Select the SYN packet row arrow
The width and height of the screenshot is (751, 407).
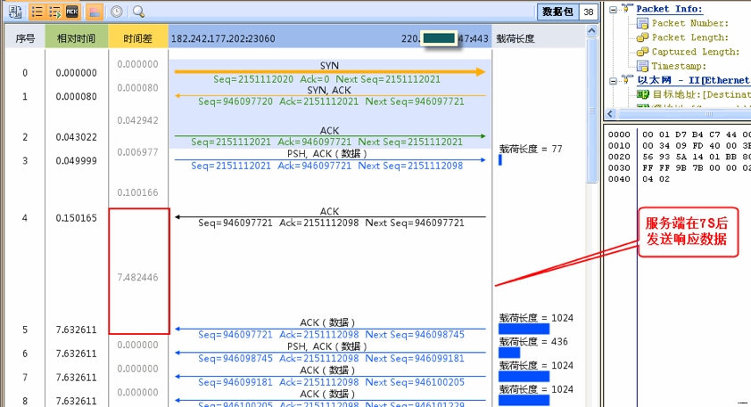click(329, 71)
